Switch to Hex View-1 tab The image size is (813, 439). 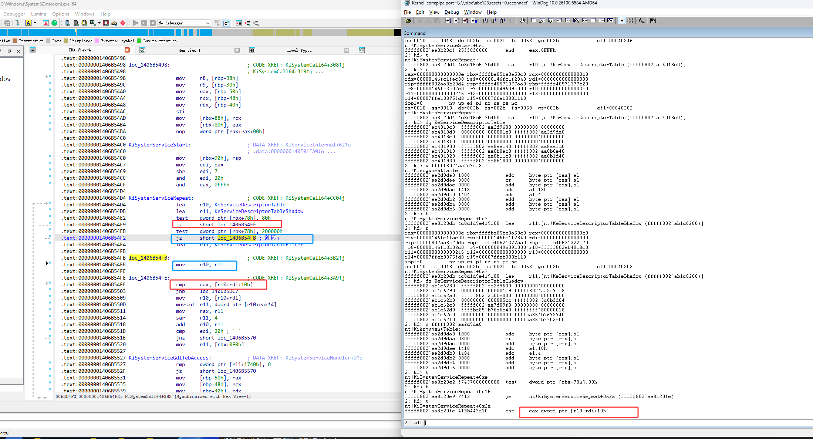(189, 50)
